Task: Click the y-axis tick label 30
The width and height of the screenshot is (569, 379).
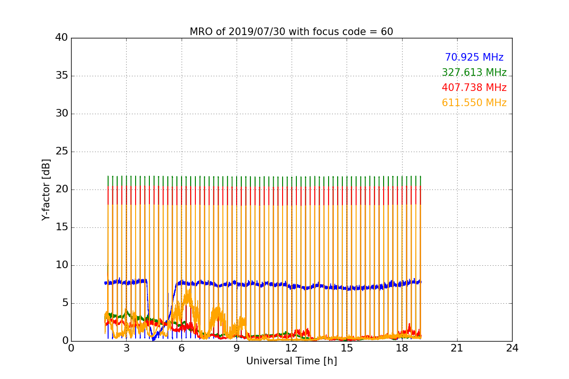Action: tap(61, 114)
